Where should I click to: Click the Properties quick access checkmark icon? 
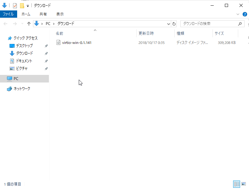15,6
